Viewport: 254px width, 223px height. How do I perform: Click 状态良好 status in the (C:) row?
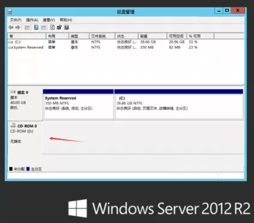pos(127,42)
